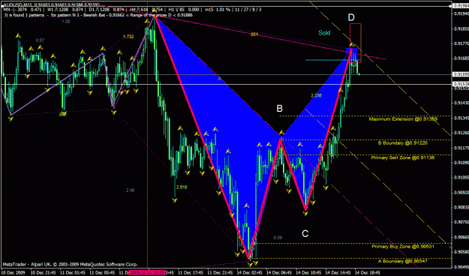Click the '14 Dec 02:45' time axis label

[x=249, y=273]
